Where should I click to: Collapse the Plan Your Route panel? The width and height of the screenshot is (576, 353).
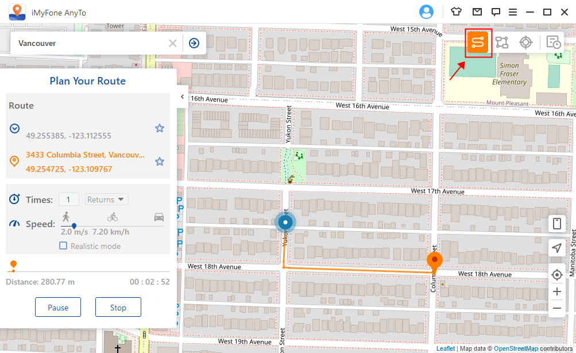tap(182, 97)
